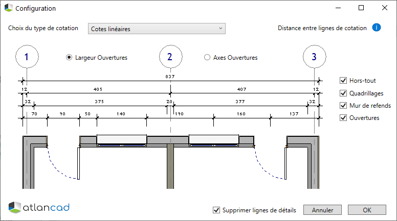
Task: Toggle the Quadrillages checkbox
Action: [x=343, y=93]
